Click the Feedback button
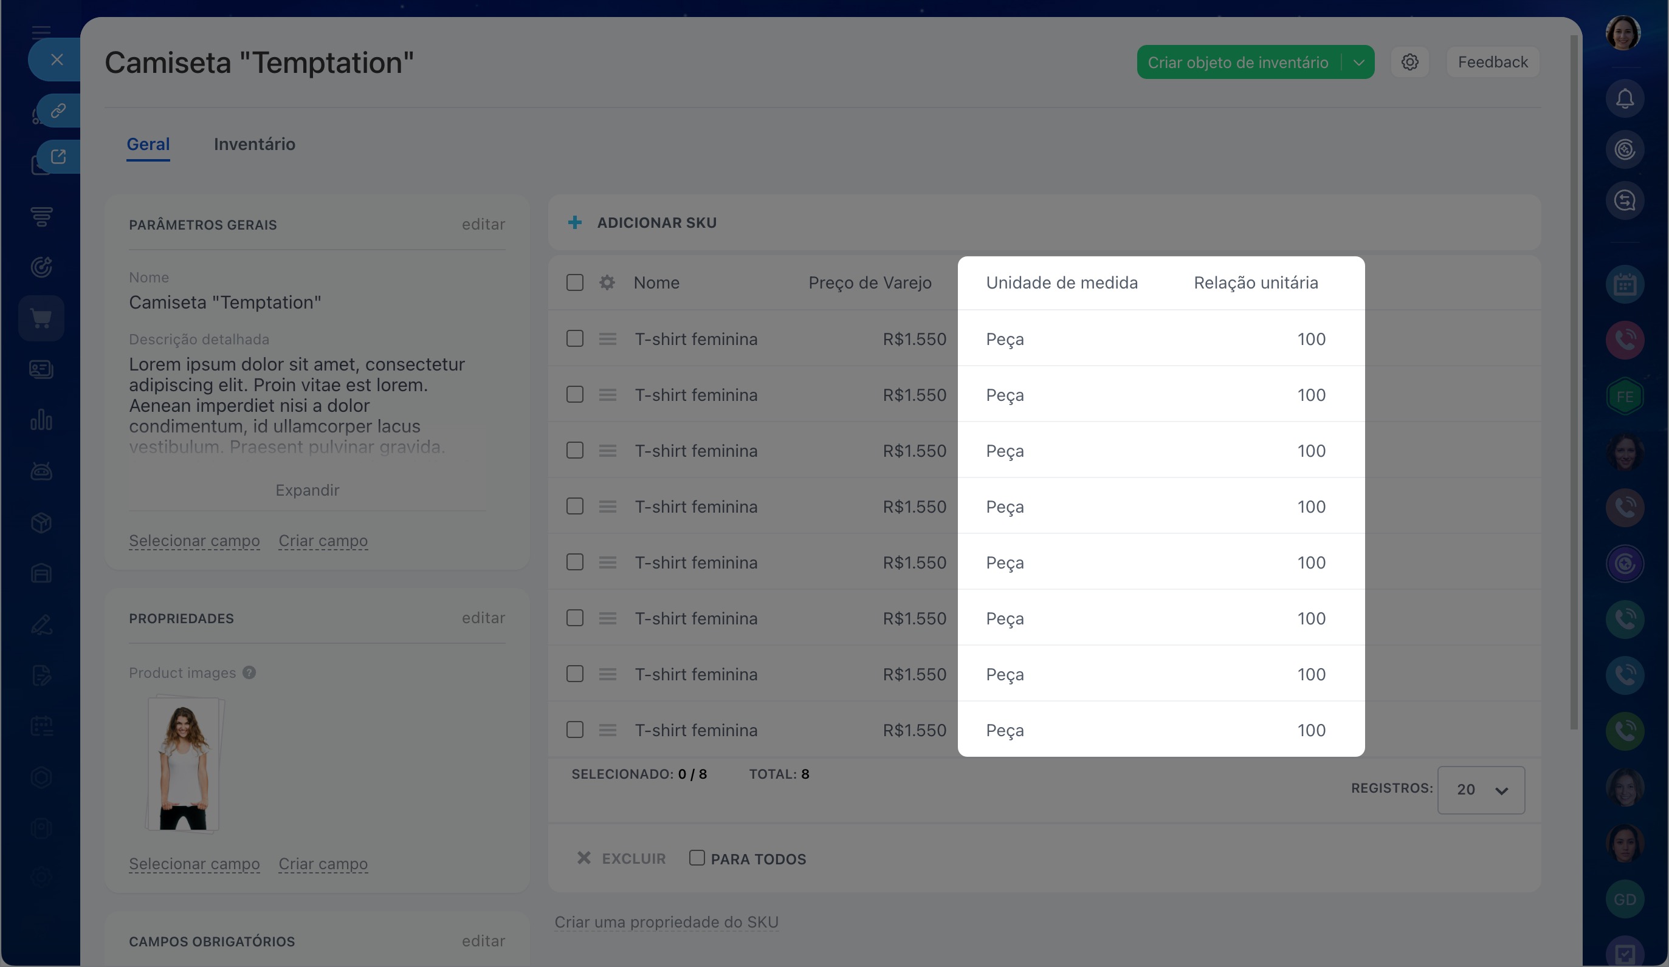The width and height of the screenshot is (1669, 967). pos(1493,62)
